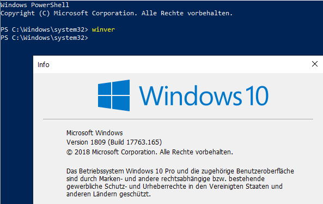The height and width of the screenshot is (204, 323).
Task: Click the horizontal separator under the logo
Action: point(178,119)
